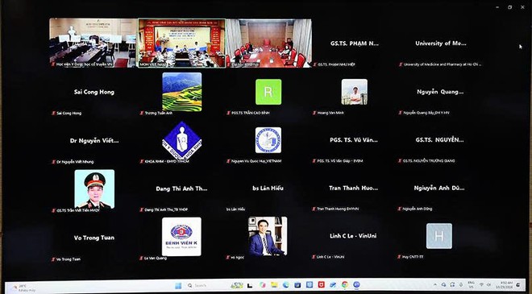Click the muted mic icon beside Nguyễn Anh Dũng label
This screenshot has height=294, width=532.
click(400, 209)
